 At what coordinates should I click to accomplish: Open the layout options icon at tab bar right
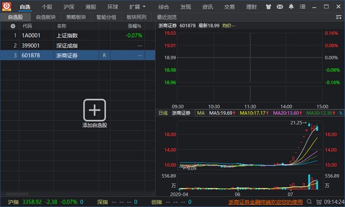pos(339,17)
